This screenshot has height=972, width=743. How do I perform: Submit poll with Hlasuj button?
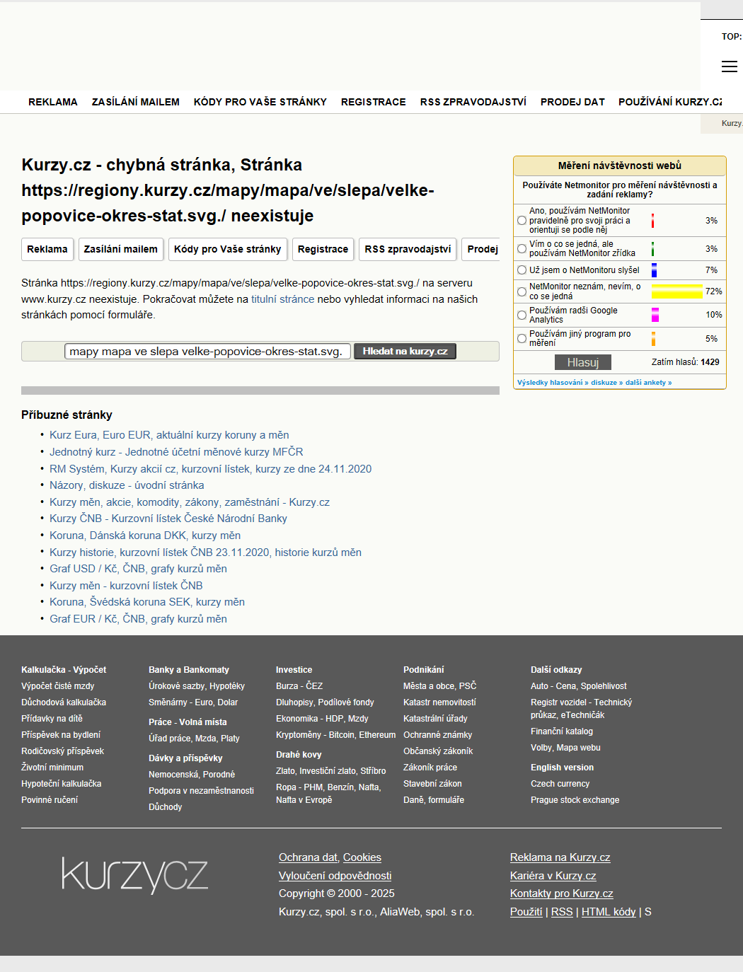(x=583, y=362)
